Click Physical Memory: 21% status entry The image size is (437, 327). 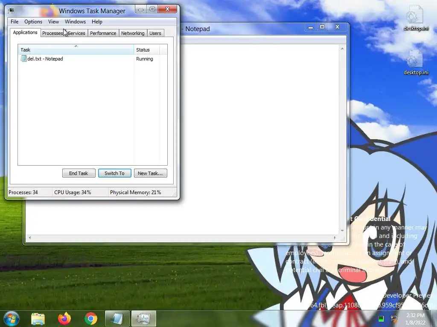coord(135,192)
